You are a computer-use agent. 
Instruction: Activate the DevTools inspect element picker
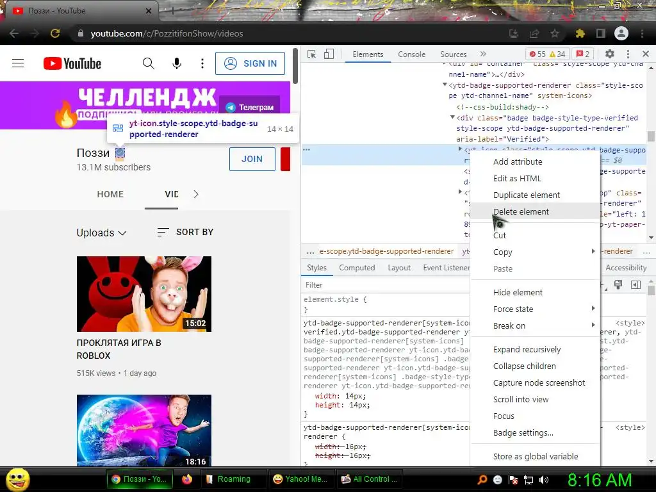tap(312, 54)
